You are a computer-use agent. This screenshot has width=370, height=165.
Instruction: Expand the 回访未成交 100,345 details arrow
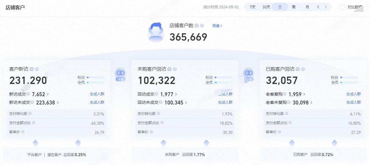[186, 102]
